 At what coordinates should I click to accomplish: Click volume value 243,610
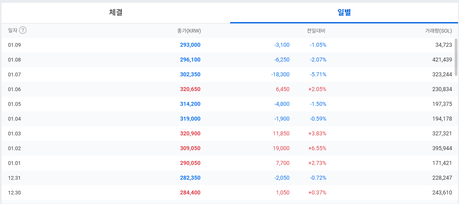coord(442,193)
